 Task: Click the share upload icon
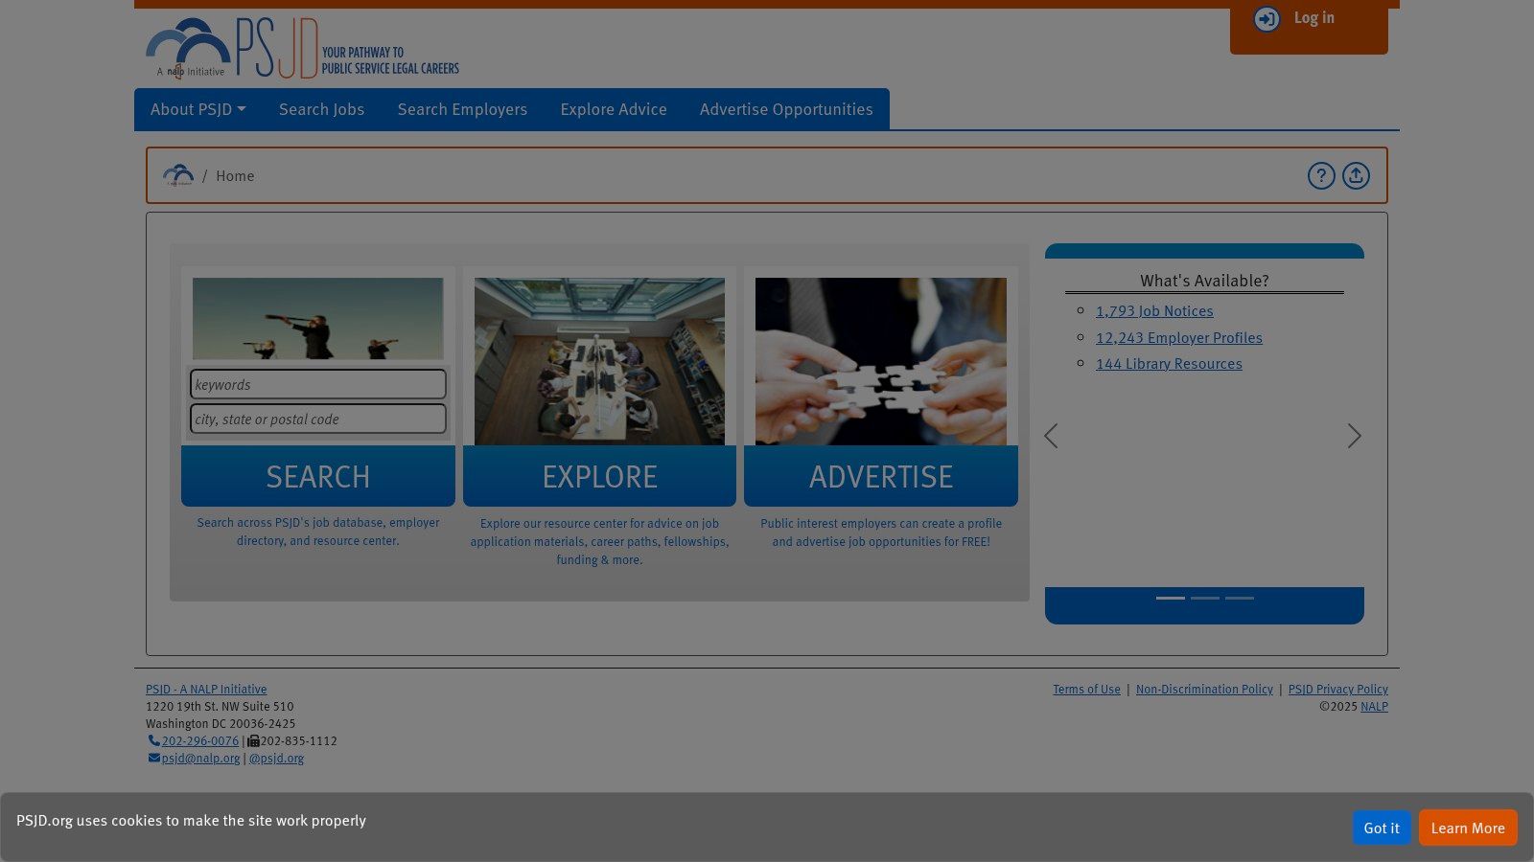(x=1356, y=175)
